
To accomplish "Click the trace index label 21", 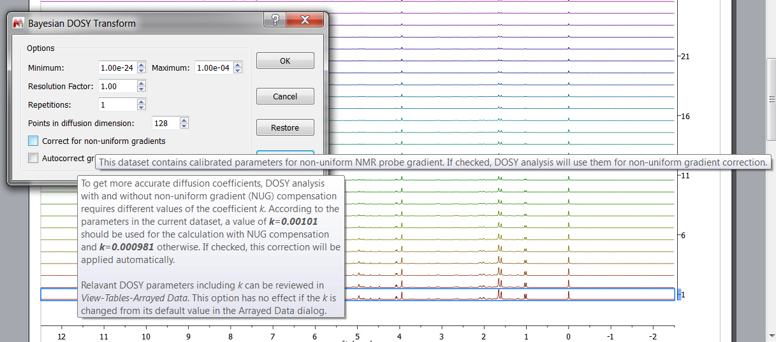I will [685, 57].
